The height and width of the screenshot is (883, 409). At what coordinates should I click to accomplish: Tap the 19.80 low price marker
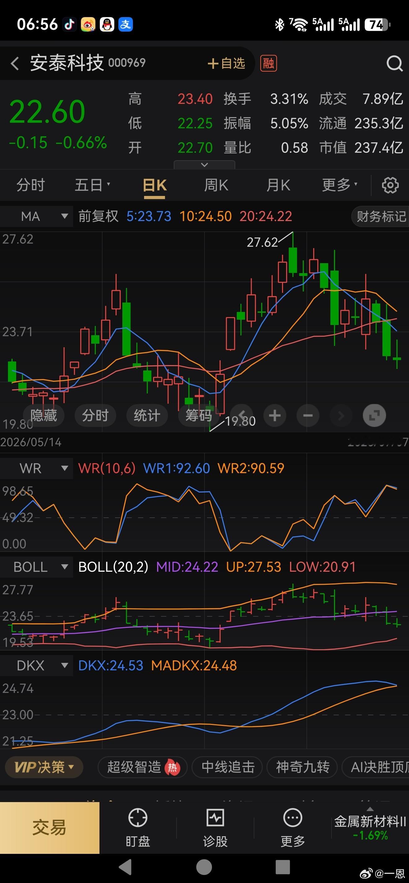240,421
